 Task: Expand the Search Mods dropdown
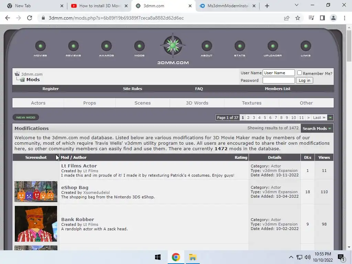317,129
